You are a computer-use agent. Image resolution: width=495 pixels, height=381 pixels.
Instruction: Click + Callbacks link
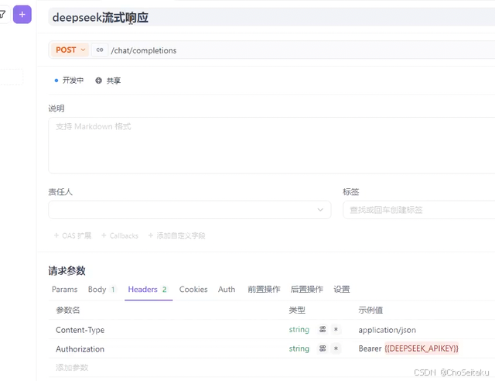[x=120, y=235]
